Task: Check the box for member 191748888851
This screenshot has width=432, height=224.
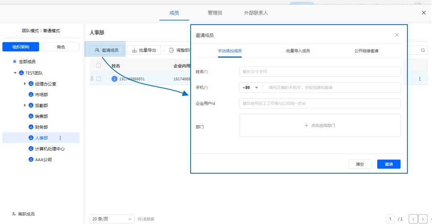Action: tap(98, 79)
